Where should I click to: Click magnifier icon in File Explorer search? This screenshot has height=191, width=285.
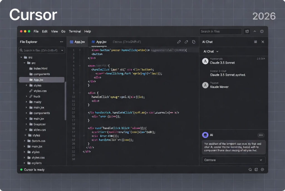pos(21,50)
